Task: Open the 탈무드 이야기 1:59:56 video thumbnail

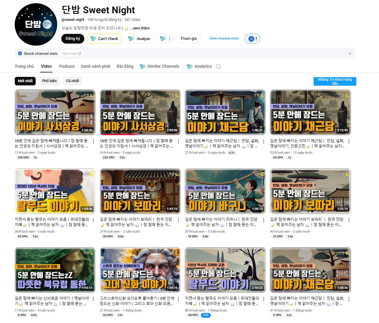Action: [x=55, y=191]
